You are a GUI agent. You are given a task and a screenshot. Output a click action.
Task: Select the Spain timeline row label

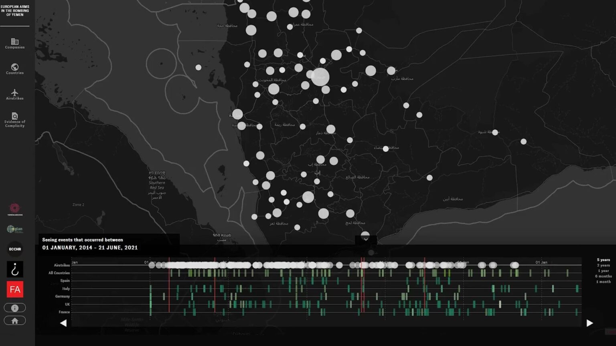pyautogui.click(x=65, y=281)
